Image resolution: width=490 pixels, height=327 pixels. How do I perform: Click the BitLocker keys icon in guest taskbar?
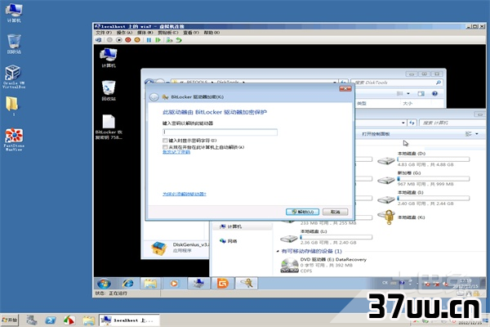(247, 284)
